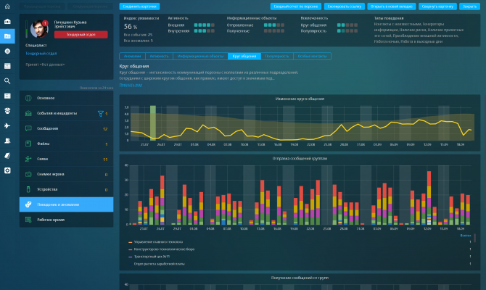Screen dimensions: 486x290
Task: Click the Популярность involvement level indicator
Action: [347, 31]
